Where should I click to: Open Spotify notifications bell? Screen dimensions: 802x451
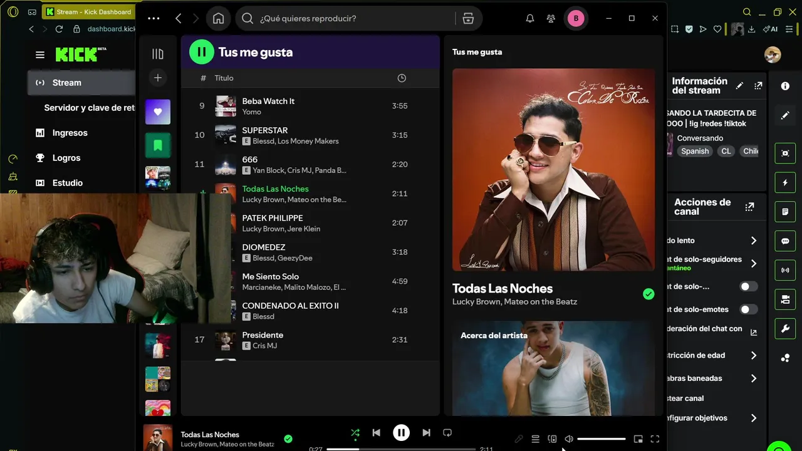[x=530, y=18]
